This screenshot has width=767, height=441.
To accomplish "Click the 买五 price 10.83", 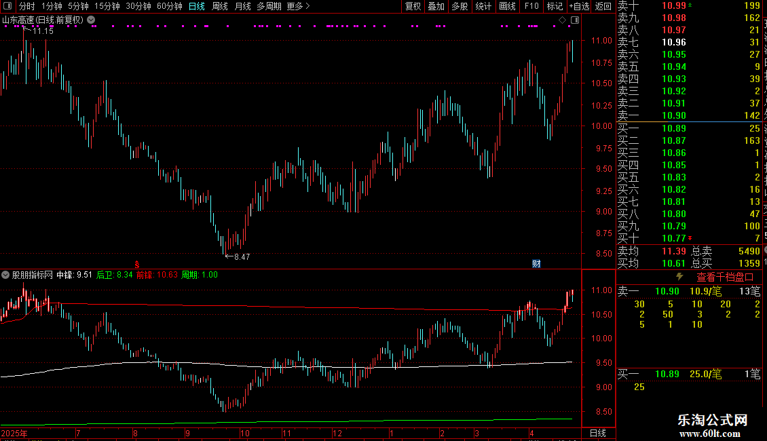I will coord(673,177).
